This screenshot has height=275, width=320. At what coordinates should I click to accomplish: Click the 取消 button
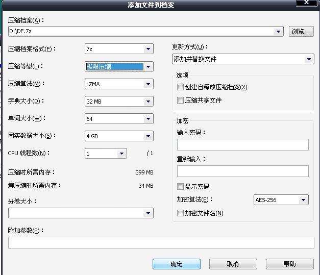pos(232,264)
